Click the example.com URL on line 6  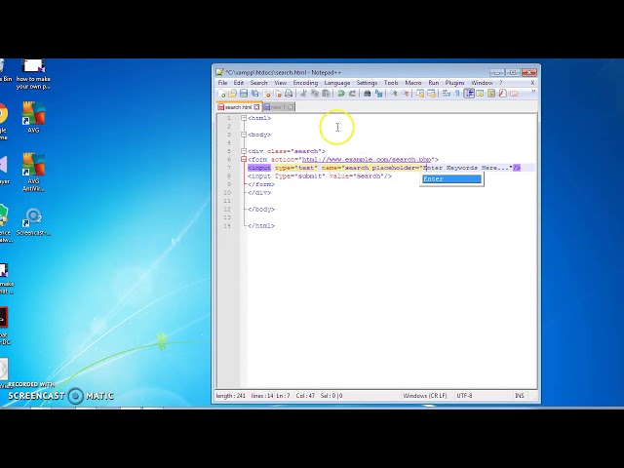[x=367, y=160]
